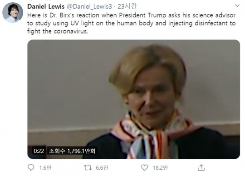Viewport: 245px width, 176px height.
Task: Open Daniel Lewis's profile picture
Action: tap(13, 12)
